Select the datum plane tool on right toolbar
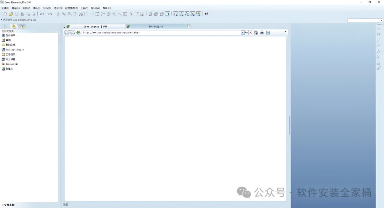Image resolution: width=384 pixels, height=208 pixels. click(x=378, y=34)
